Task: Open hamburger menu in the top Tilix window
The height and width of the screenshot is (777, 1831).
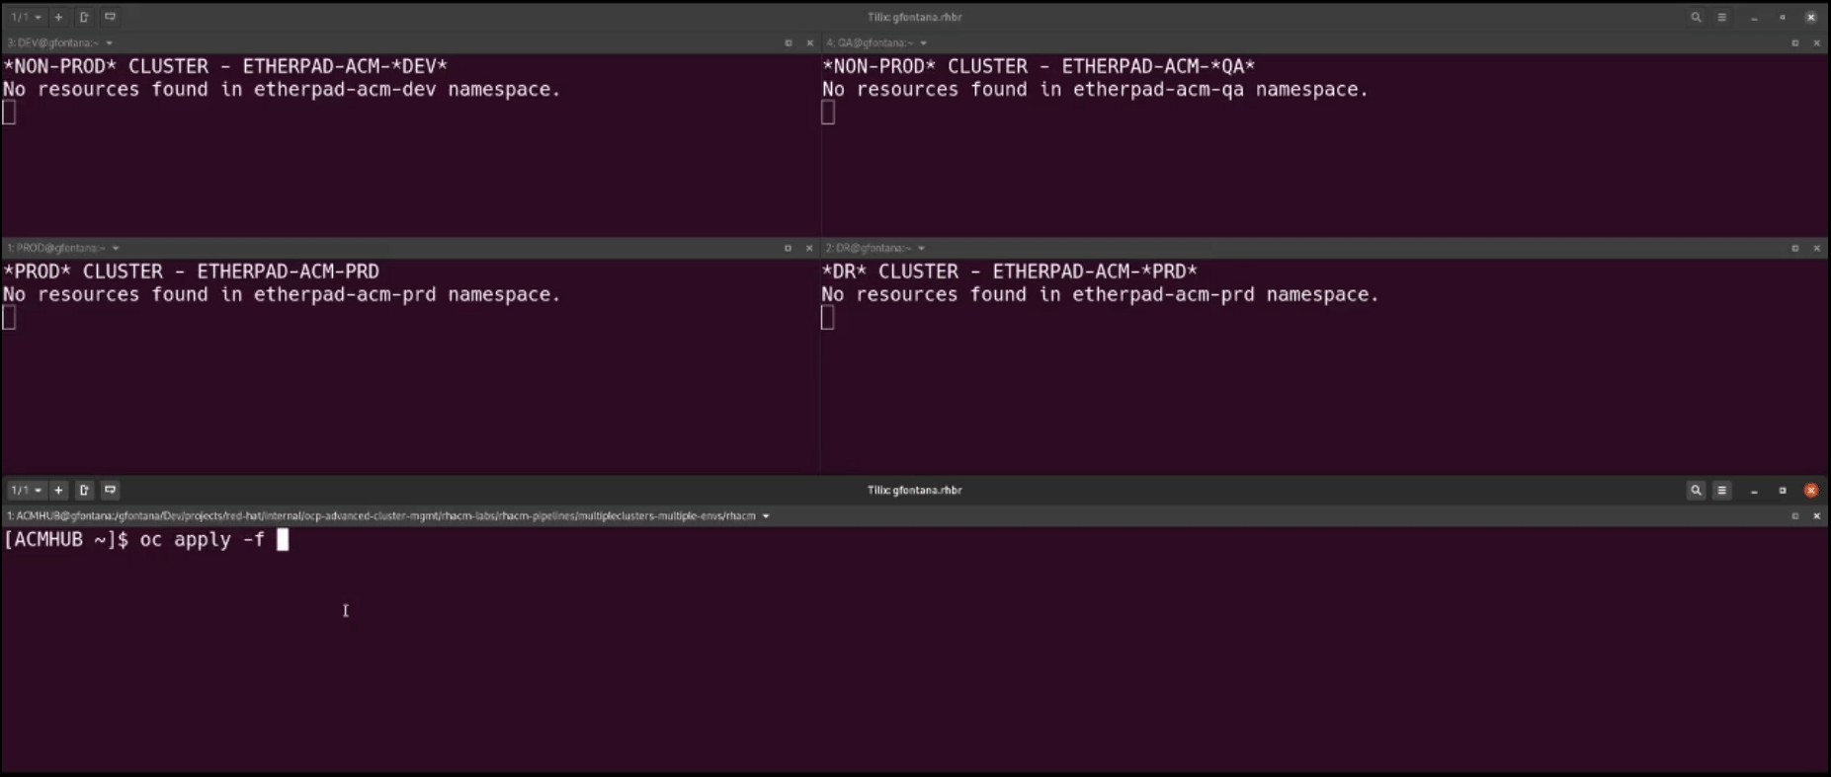Action: click(1722, 17)
